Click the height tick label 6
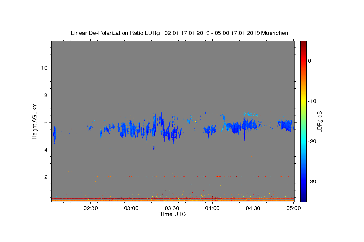The width and height of the screenshot is (364, 242). (x=45, y=123)
